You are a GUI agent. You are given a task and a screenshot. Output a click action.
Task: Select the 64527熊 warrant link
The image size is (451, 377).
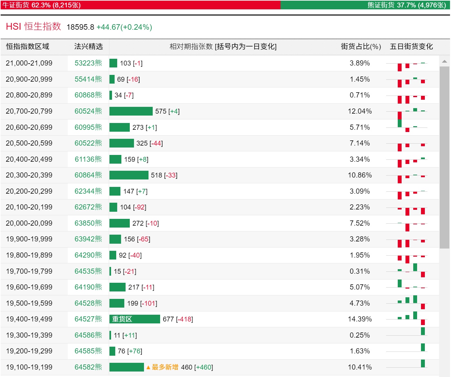click(88, 319)
